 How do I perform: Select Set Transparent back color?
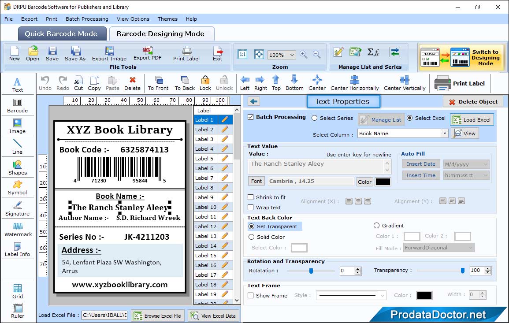point(251,226)
